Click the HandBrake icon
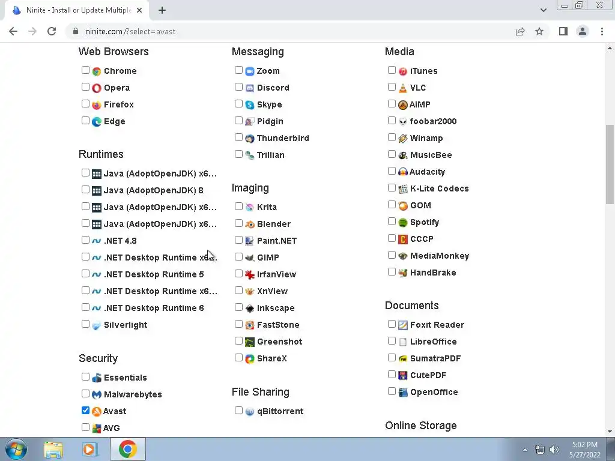615x461 pixels. pyautogui.click(x=403, y=273)
